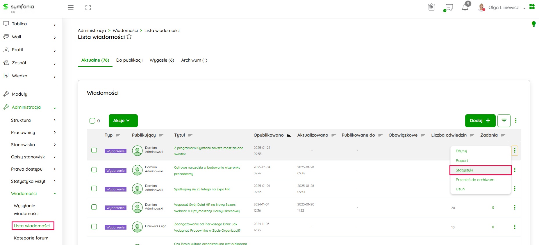Switch to the Wygasłe (6) tab
Viewport: 539px width, 245px height.
click(x=162, y=60)
